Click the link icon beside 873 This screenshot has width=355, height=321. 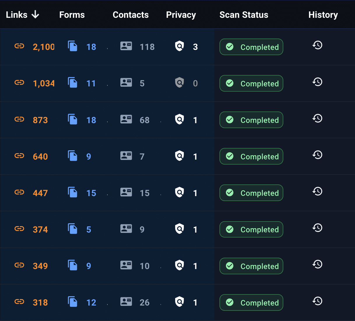click(19, 119)
